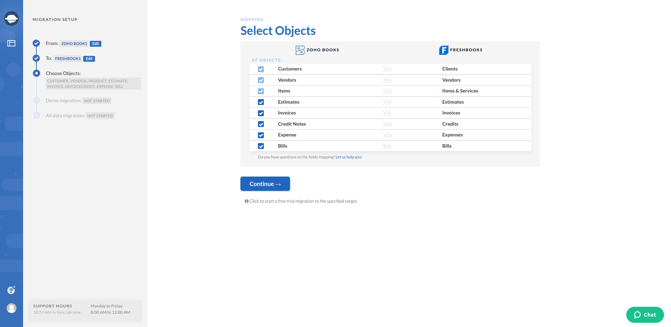Click the Expenses target label

[452, 135]
